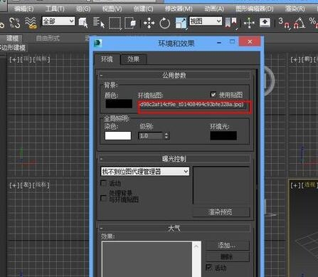This screenshot has width=318, height=277.
Task: Switch to the 环境 tab
Action: (107, 59)
